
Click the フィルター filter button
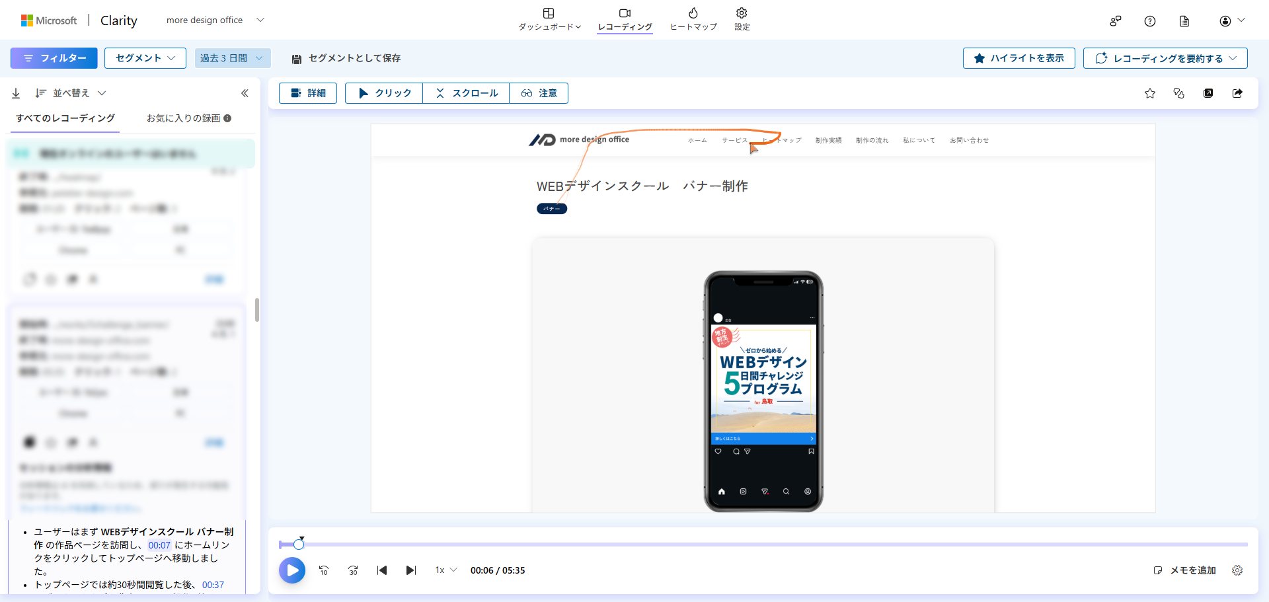point(54,58)
